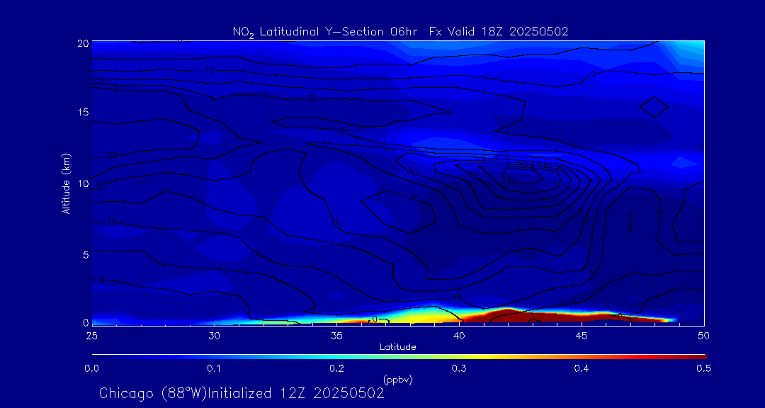Viewport: 765px width, 408px height.
Task: Click altitude axis tick label "5"
Action: click(x=86, y=254)
